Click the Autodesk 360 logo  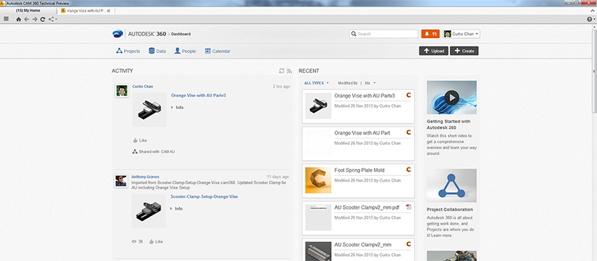pyautogui.click(x=139, y=34)
